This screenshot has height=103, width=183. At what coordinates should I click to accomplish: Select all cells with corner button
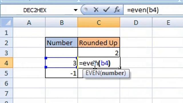coord(7,22)
